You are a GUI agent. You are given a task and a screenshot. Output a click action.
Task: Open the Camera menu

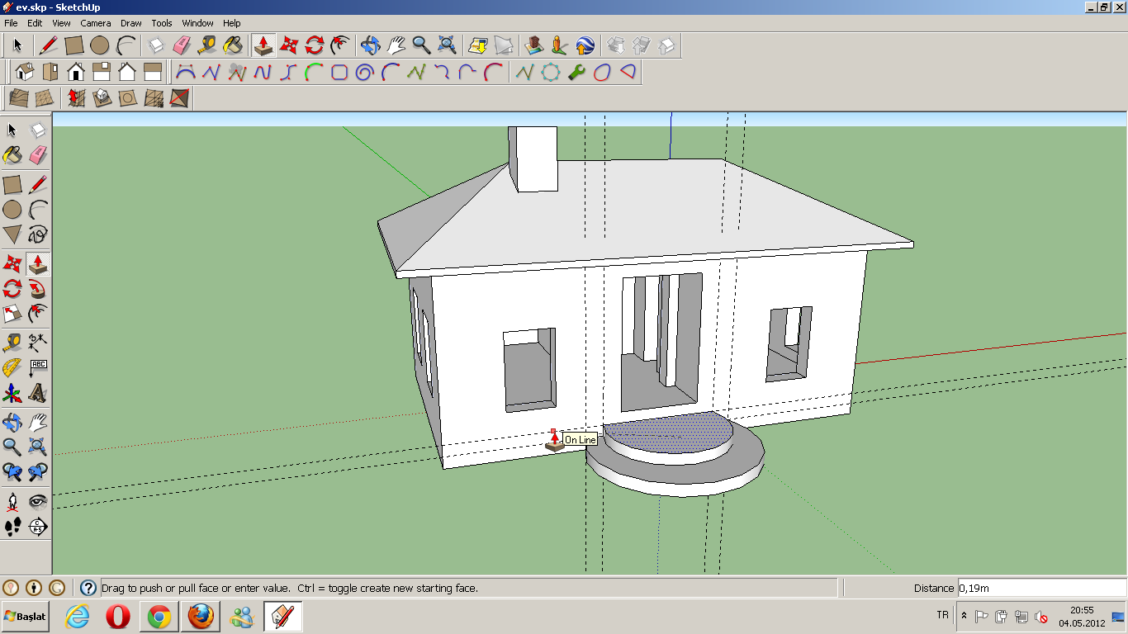tap(96, 23)
